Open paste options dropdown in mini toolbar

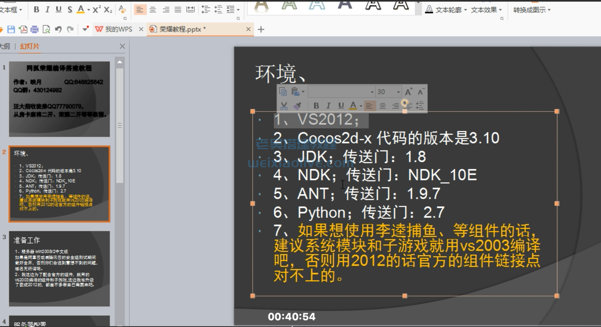coord(303,91)
